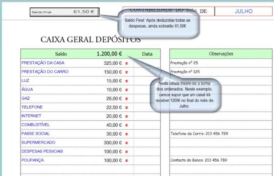Select the JULHO month cell
This screenshot has width=274, height=176.
click(244, 11)
